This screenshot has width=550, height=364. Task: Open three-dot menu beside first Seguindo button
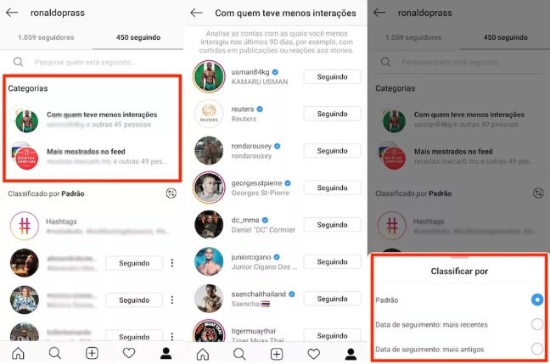click(172, 263)
